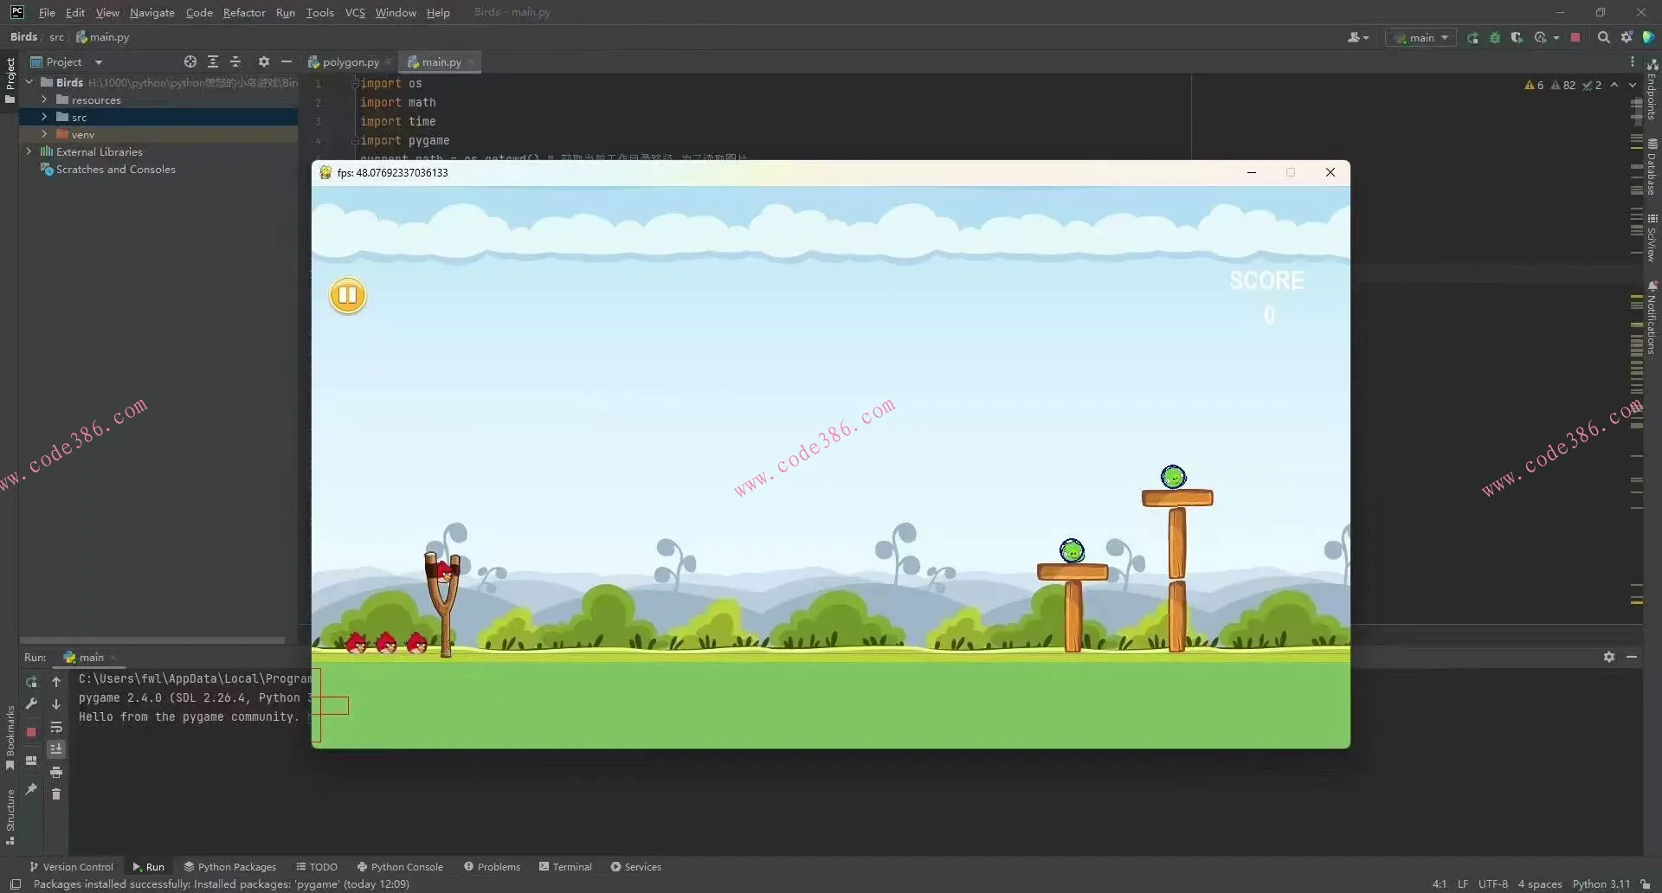This screenshot has width=1662, height=893.
Task: Click Run with Coverage icon
Action: pos(1517,38)
